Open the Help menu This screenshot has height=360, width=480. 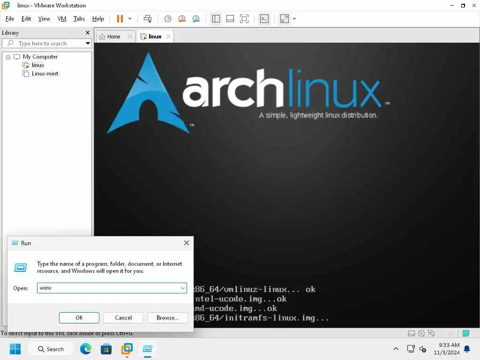point(98,19)
